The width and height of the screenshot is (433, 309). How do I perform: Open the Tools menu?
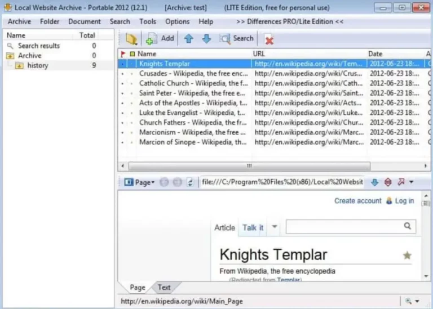[x=148, y=21]
